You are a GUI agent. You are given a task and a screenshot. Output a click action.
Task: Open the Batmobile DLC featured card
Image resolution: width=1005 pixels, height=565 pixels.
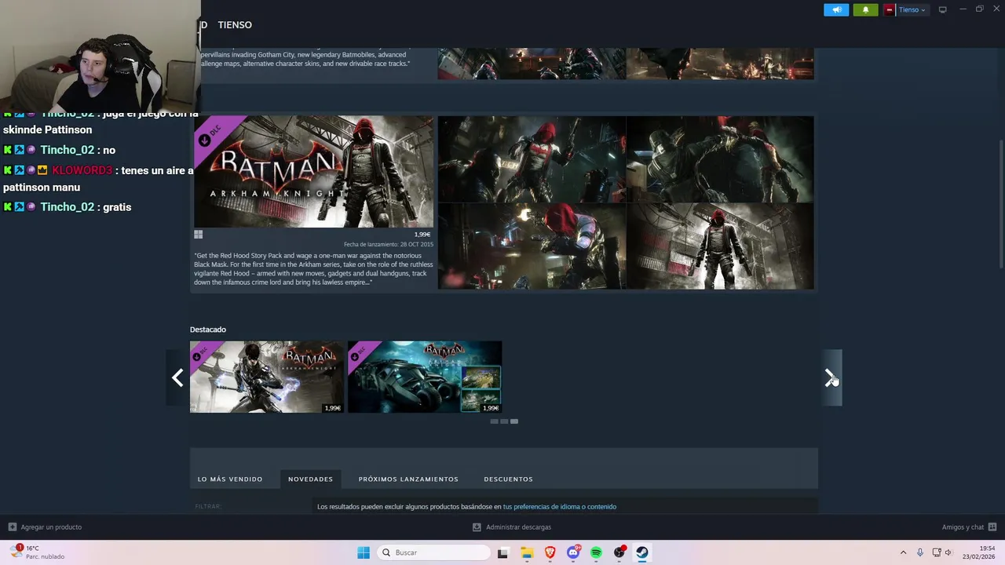pos(425,377)
